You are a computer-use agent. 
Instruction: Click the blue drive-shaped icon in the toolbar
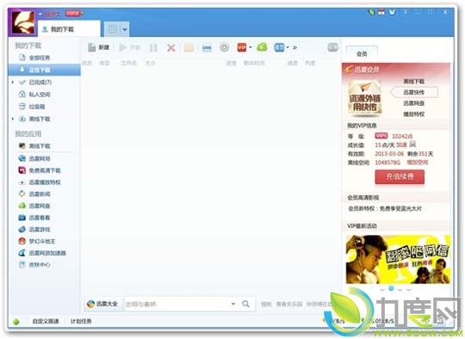(207, 47)
